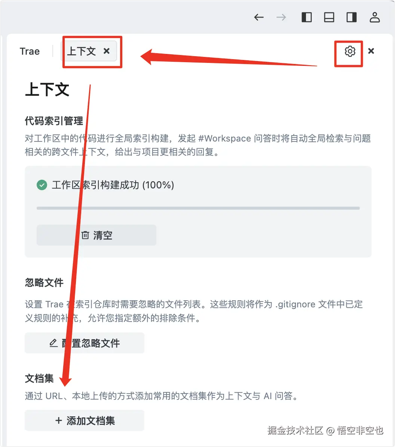The width and height of the screenshot is (395, 447).
Task: Open the user account profile icon
Action: [374, 17]
